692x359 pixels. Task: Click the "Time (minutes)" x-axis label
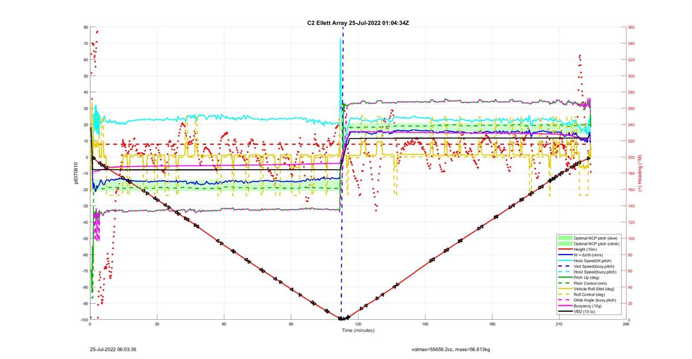[358, 331]
